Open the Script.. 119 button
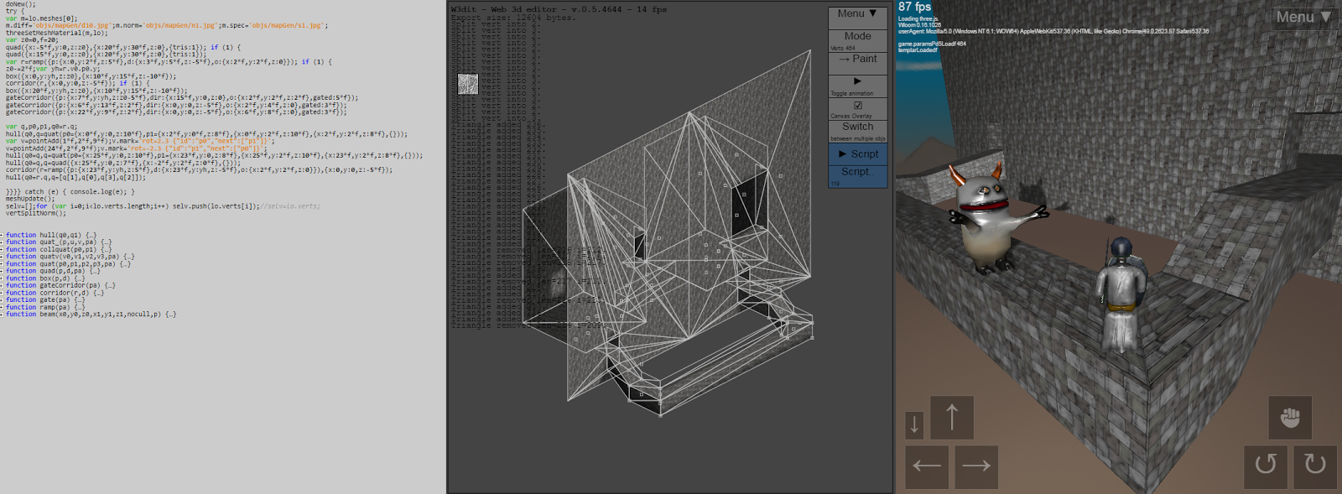Screen dimensions: 1342x494 [857, 176]
